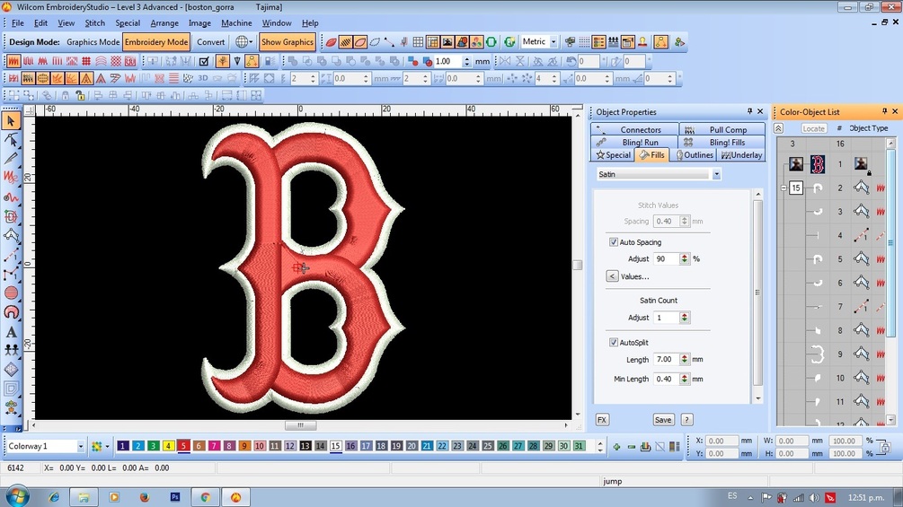Click the canvas horizontal scrollbar thumb
Screen dimensions: 903x507
(x=301, y=425)
